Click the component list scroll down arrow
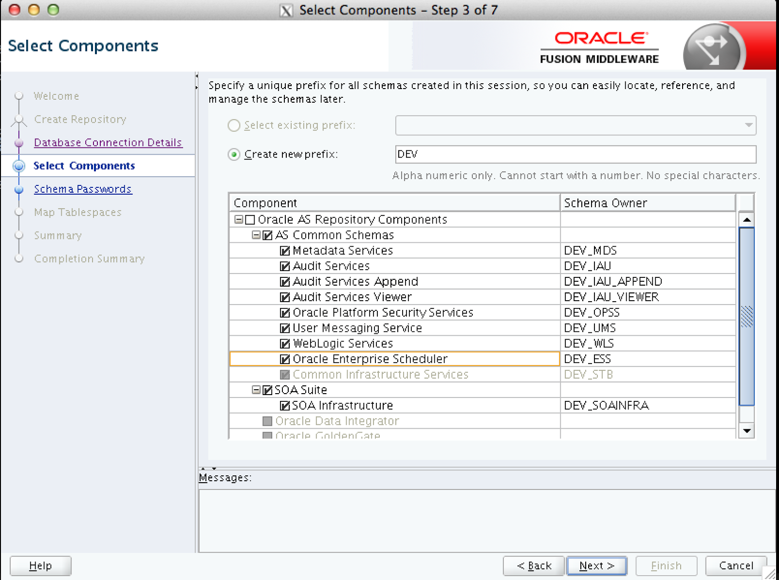 pos(746,431)
